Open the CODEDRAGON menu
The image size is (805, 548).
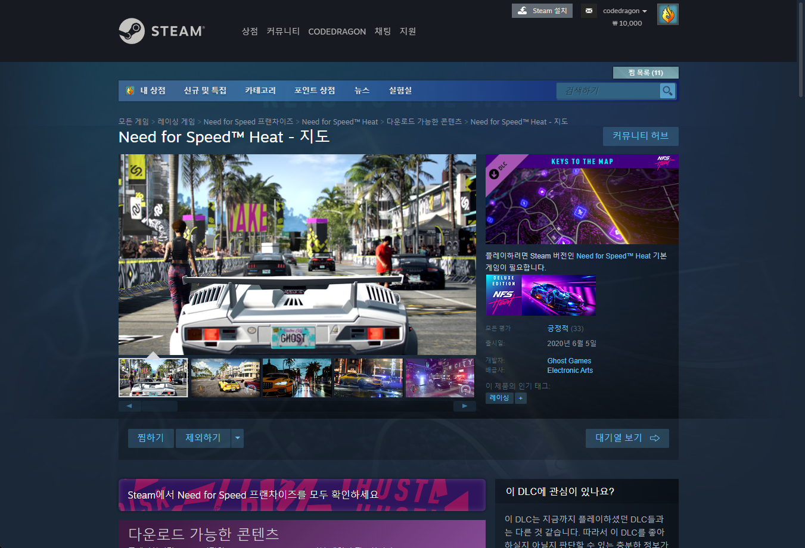click(337, 32)
